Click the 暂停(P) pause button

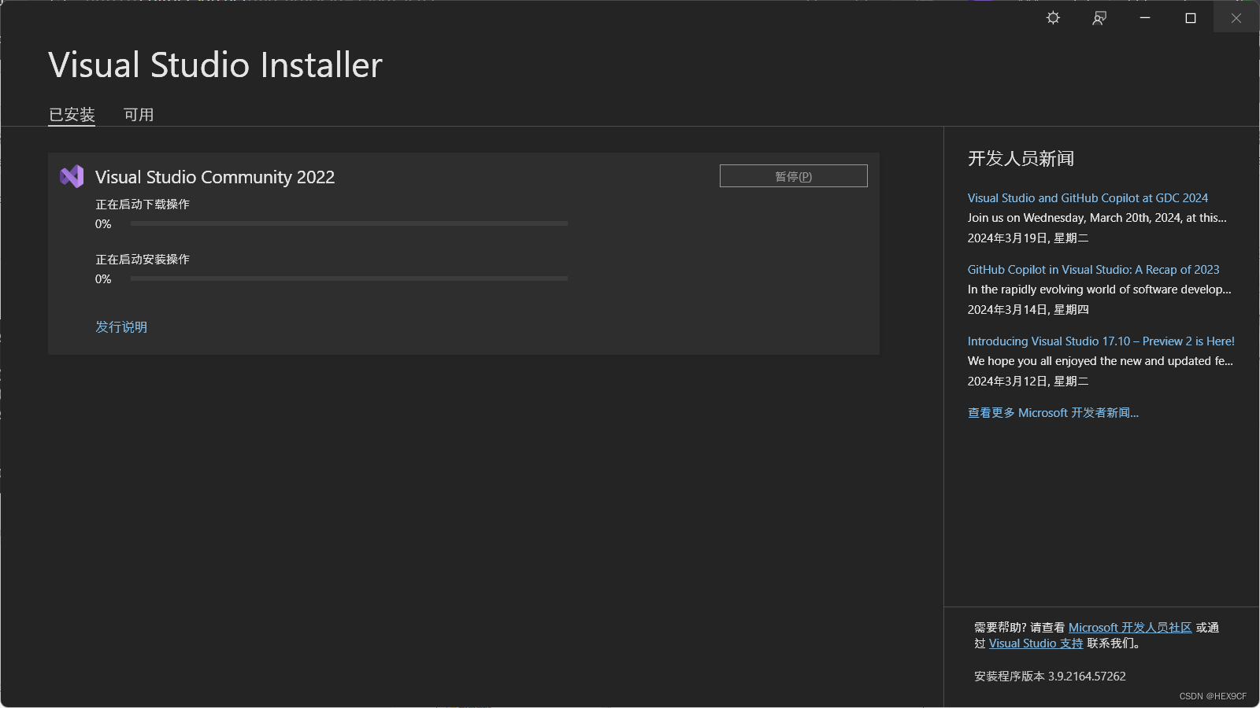(794, 176)
